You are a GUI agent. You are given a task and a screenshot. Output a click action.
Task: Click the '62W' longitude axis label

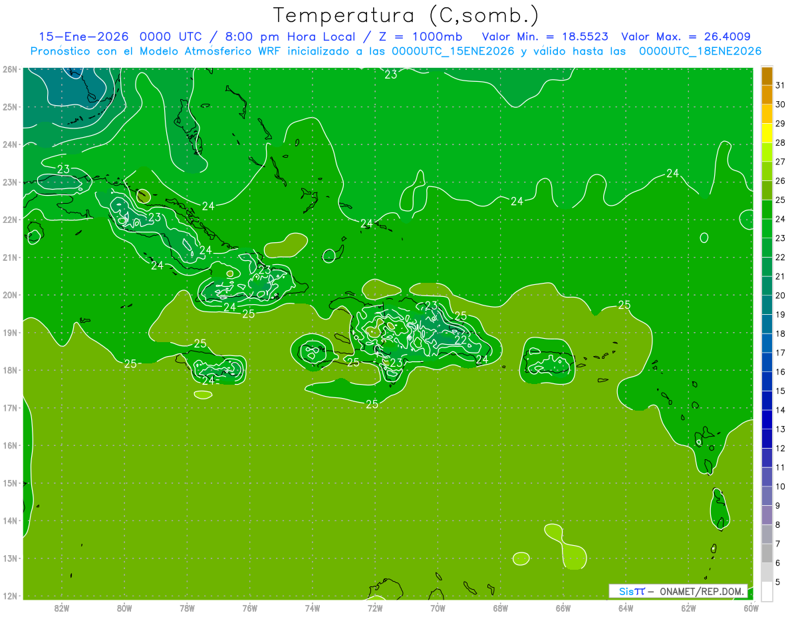point(689,608)
